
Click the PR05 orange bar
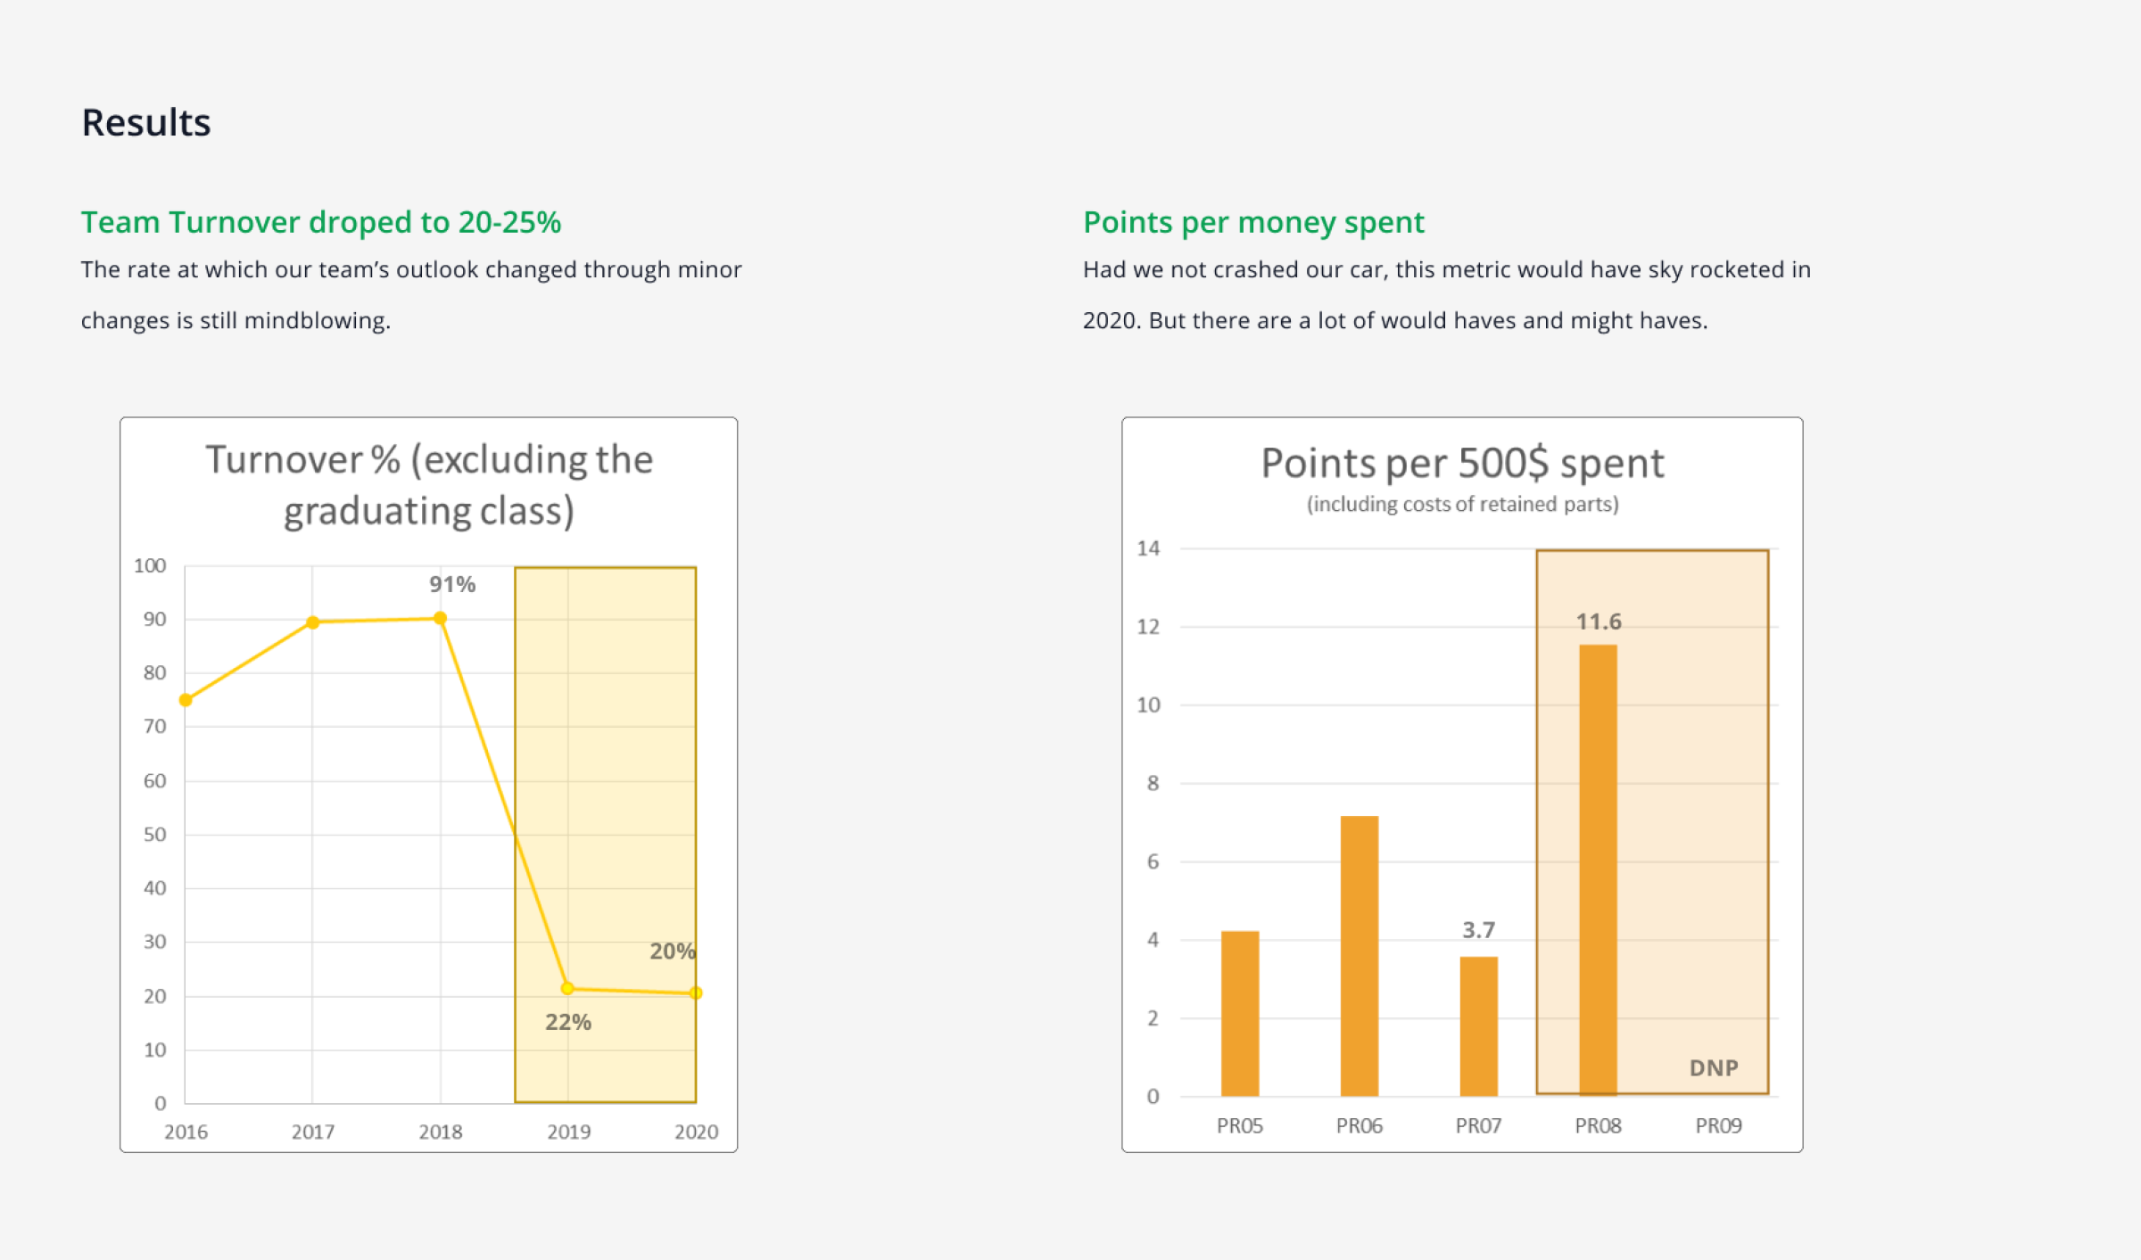pyautogui.click(x=1240, y=1013)
